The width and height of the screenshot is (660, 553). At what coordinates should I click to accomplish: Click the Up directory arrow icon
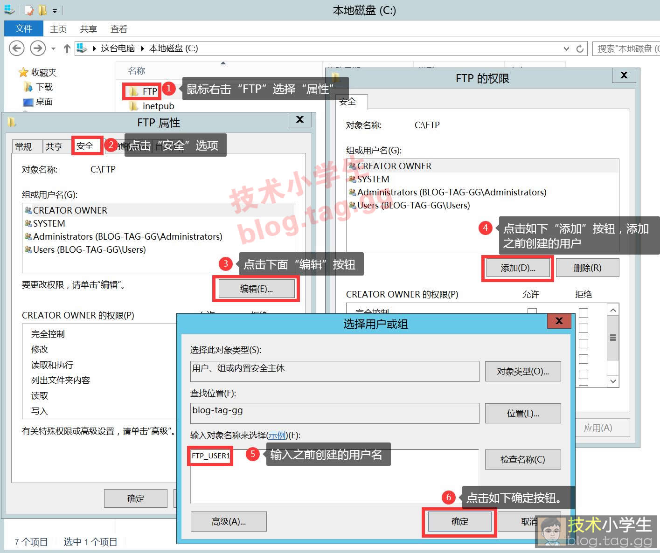point(67,48)
